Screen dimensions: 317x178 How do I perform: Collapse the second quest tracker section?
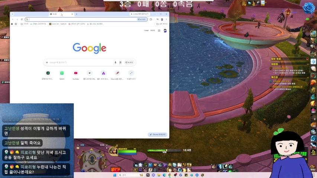(308, 64)
